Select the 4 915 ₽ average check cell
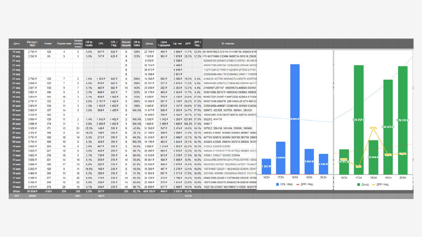Viewport: 422px width, 237px height. point(178,151)
